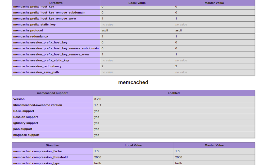Viewport: 271px width, 165px height.
Task: Click local "no value" of memcache.session_save_path
Action: coord(107,72)
